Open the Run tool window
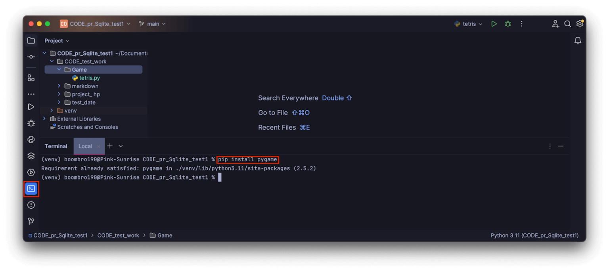 (31, 107)
